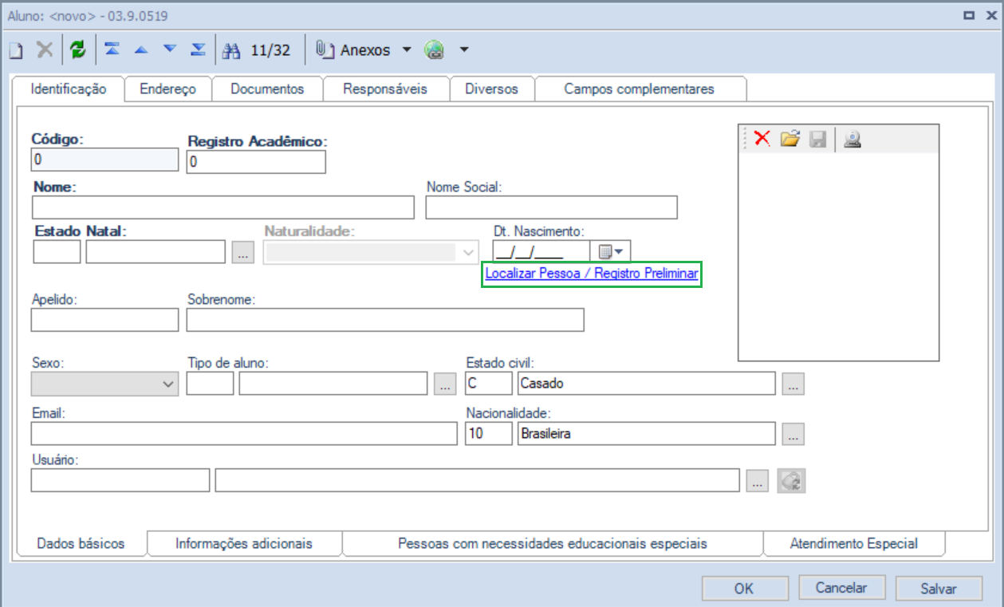Open the Informações adicionais bottom tab

(244, 544)
